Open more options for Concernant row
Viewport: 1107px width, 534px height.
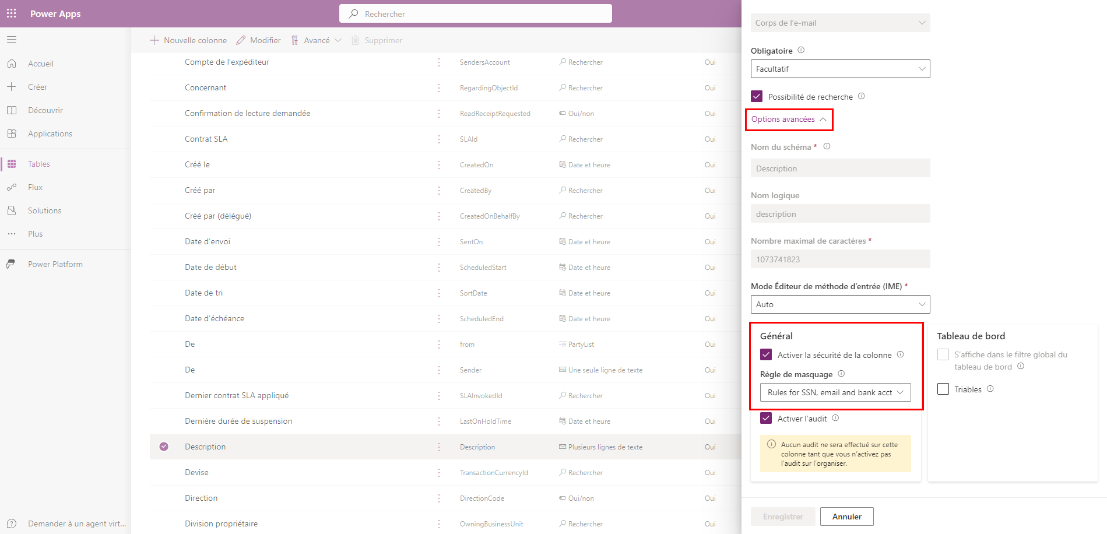(439, 88)
